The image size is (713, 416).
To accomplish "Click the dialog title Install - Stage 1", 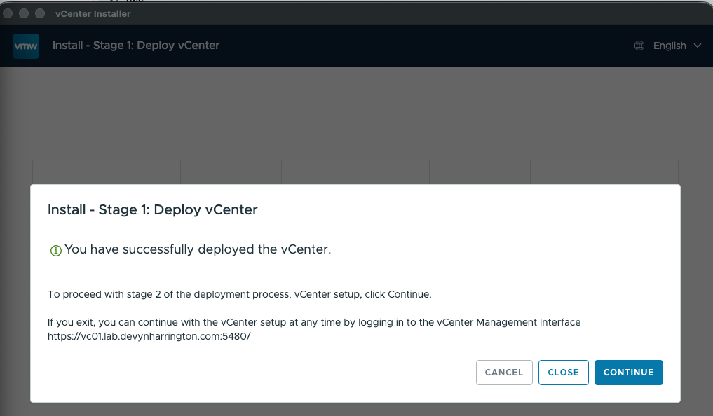I will pos(153,209).
